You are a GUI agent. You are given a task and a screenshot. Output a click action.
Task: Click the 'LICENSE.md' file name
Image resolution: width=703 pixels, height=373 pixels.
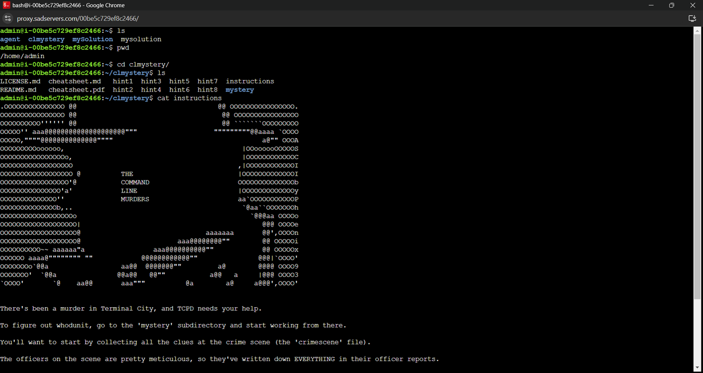20,81
